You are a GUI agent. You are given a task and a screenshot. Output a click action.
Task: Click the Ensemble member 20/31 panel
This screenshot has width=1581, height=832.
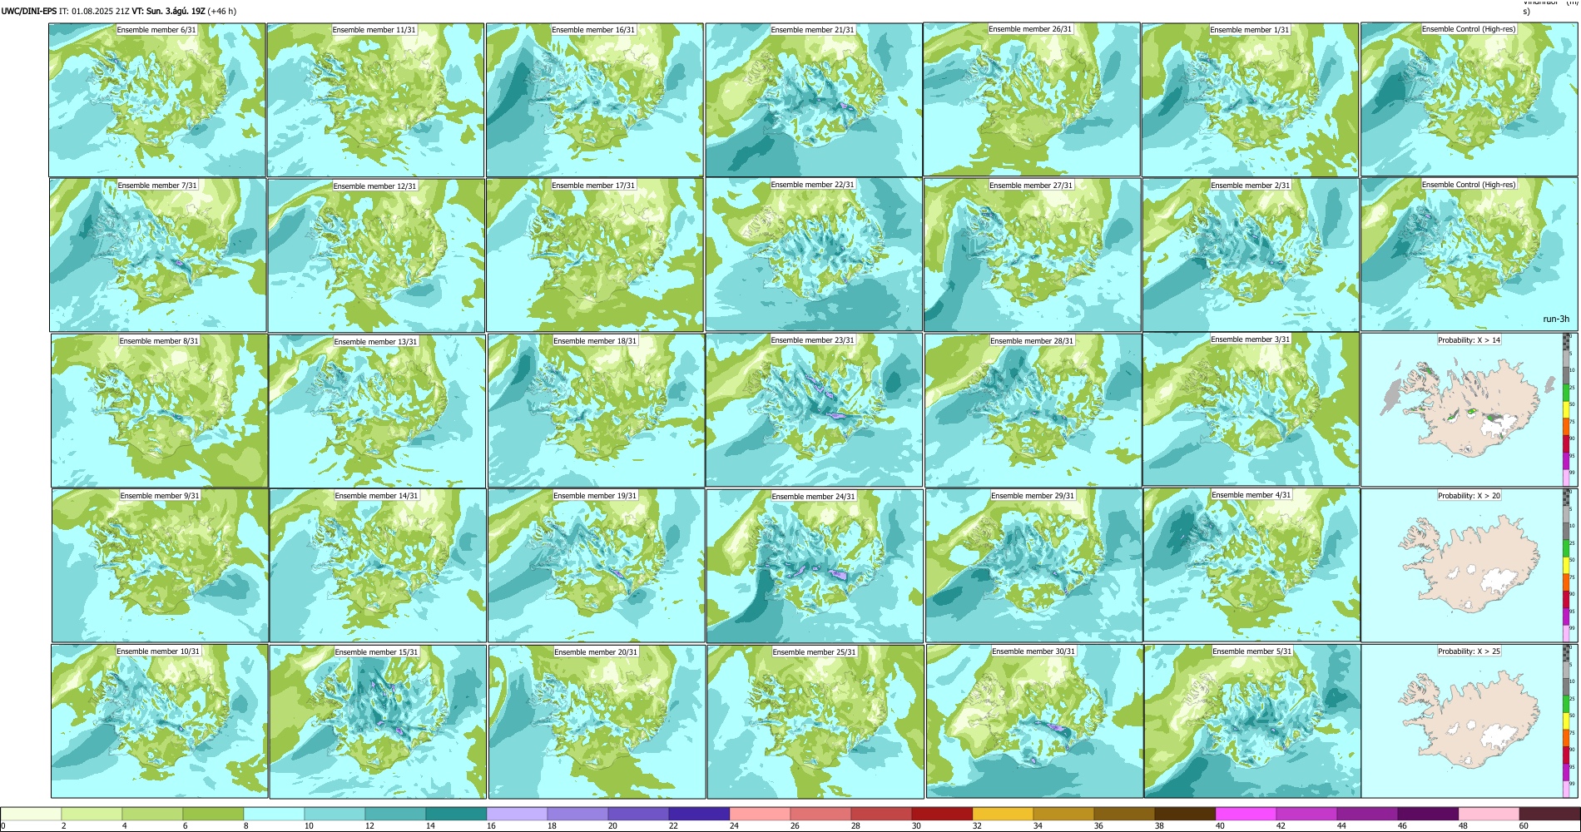tap(597, 721)
